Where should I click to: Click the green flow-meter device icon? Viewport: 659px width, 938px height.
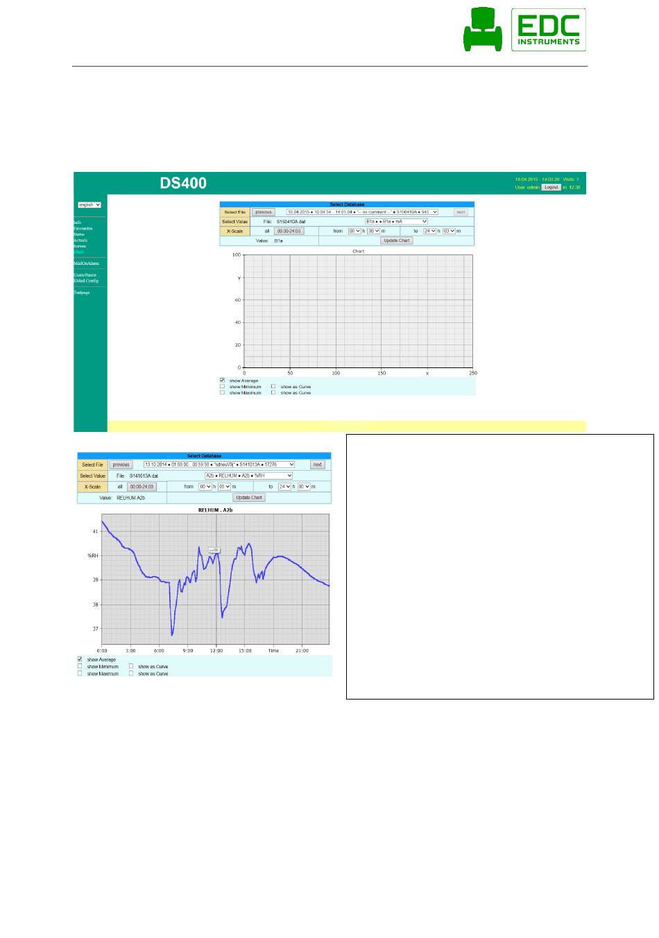[483, 30]
